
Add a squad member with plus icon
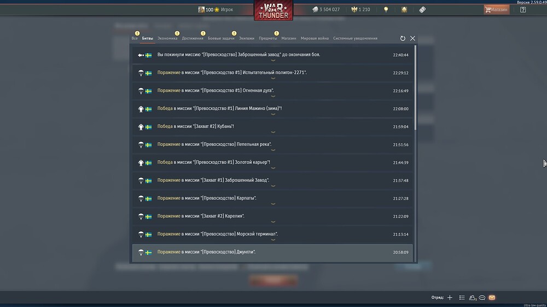[450, 298]
